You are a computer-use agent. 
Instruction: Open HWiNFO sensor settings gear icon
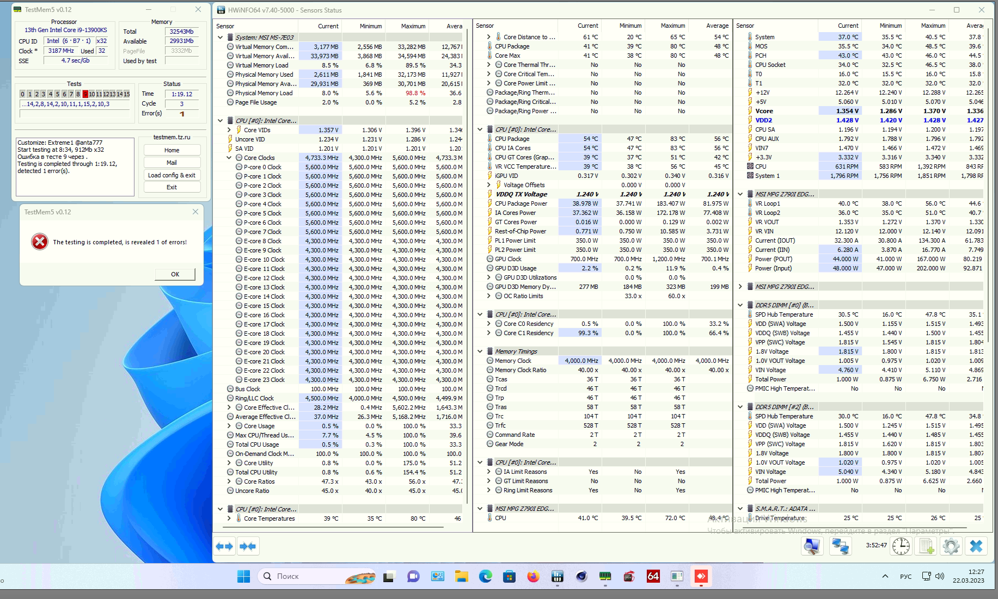click(x=951, y=546)
